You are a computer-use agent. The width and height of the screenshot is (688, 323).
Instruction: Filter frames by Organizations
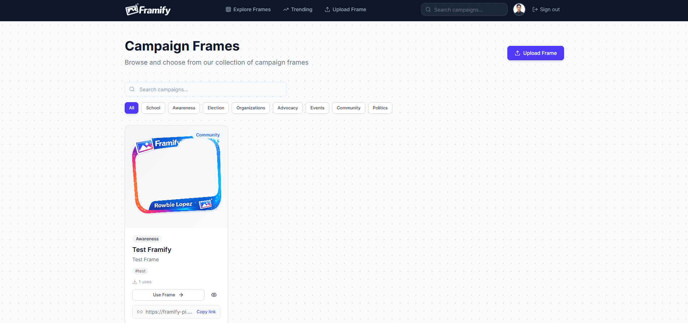point(251,108)
